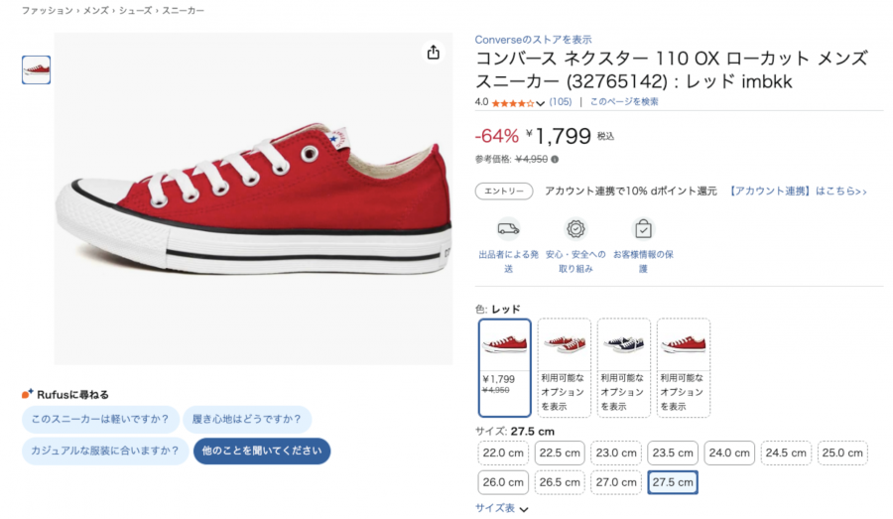Select size 24.0 cm
The height and width of the screenshot is (519, 893).
729,453
